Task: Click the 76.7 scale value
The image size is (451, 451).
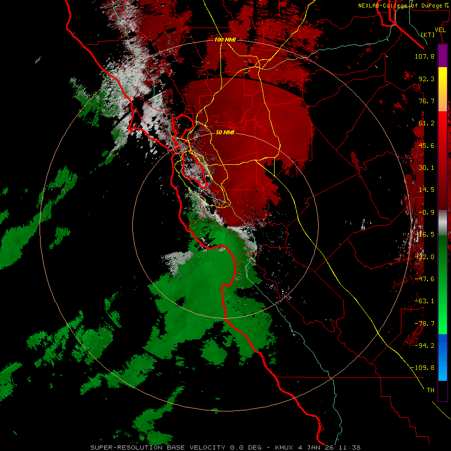Action: [426, 101]
